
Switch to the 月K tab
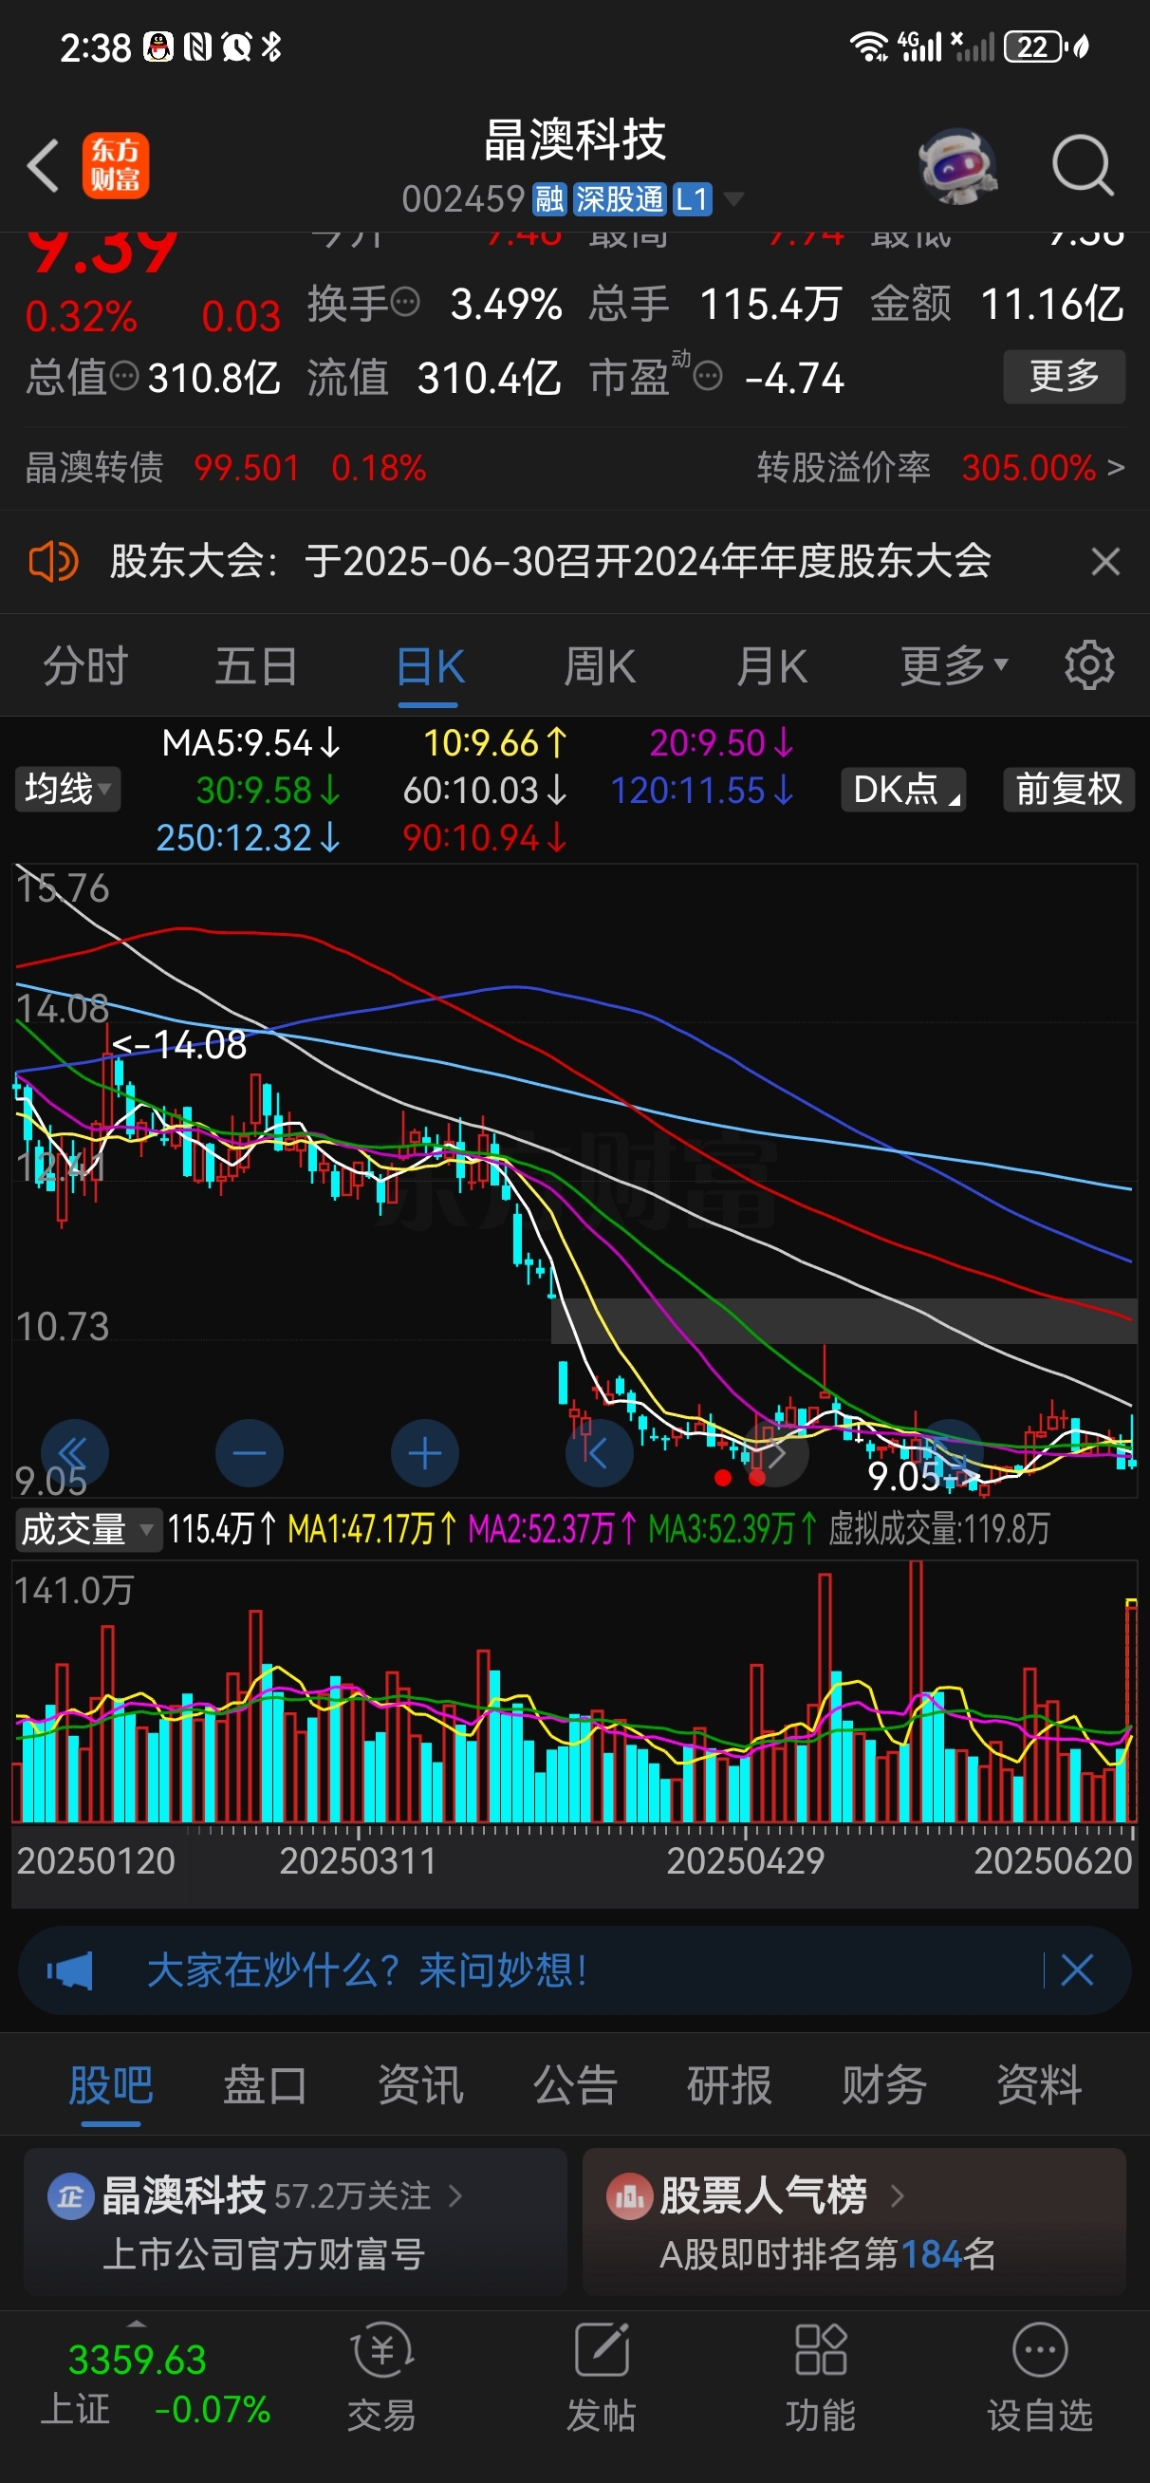[x=771, y=666]
